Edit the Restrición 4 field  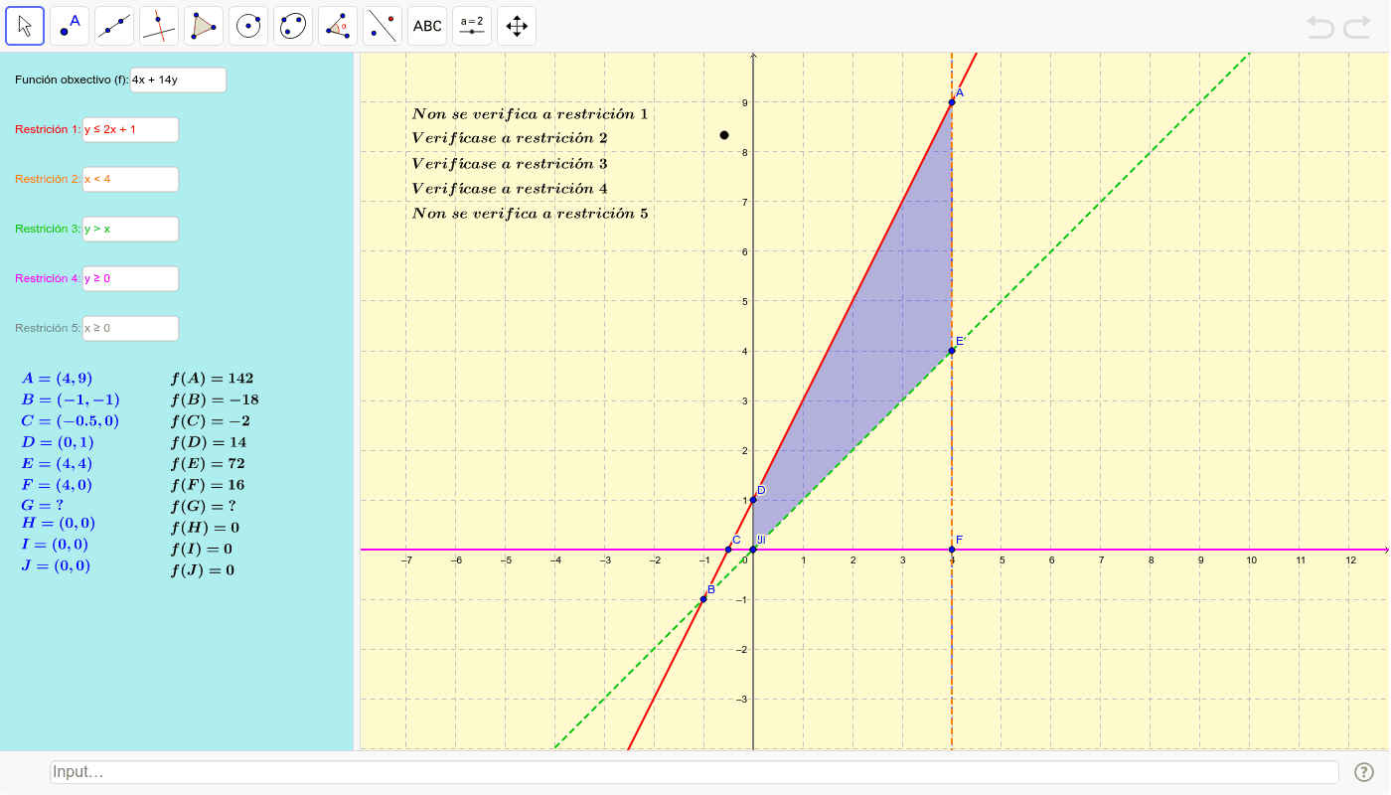coord(130,278)
